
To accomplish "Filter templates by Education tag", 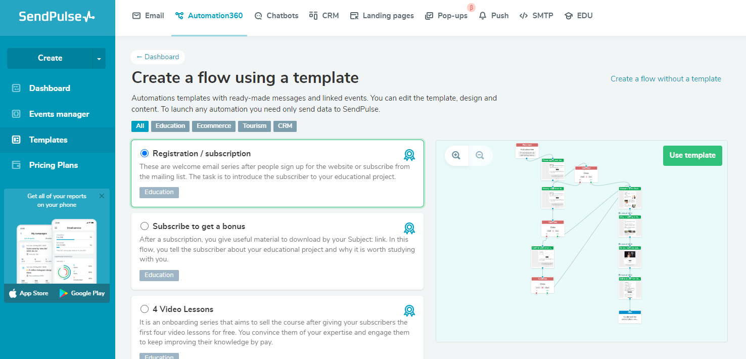I will (170, 126).
